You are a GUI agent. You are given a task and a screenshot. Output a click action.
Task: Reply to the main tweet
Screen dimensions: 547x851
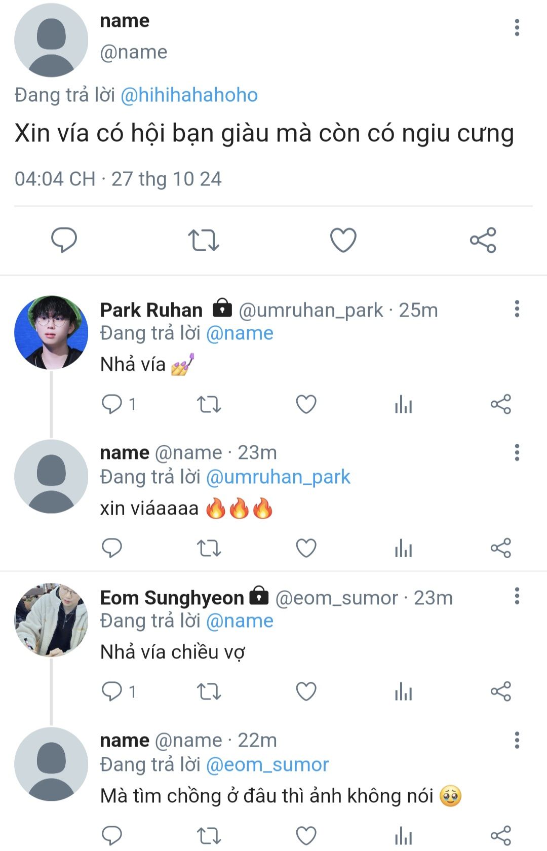click(64, 240)
